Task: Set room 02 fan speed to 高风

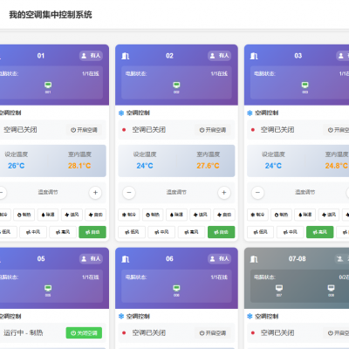Action: pyautogui.click(x=191, y=232)
